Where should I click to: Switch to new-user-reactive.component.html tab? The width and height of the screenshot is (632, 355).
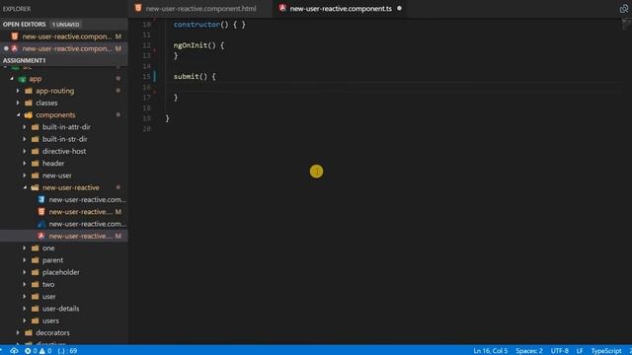click(x=200, y=9)
